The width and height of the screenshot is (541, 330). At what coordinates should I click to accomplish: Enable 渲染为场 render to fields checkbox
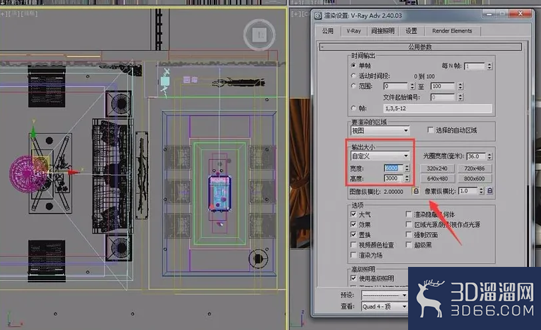coord(354,255)
